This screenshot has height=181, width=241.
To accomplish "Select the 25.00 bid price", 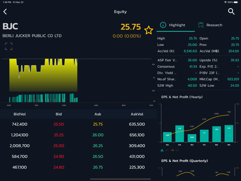I will (x=59, y=146).
